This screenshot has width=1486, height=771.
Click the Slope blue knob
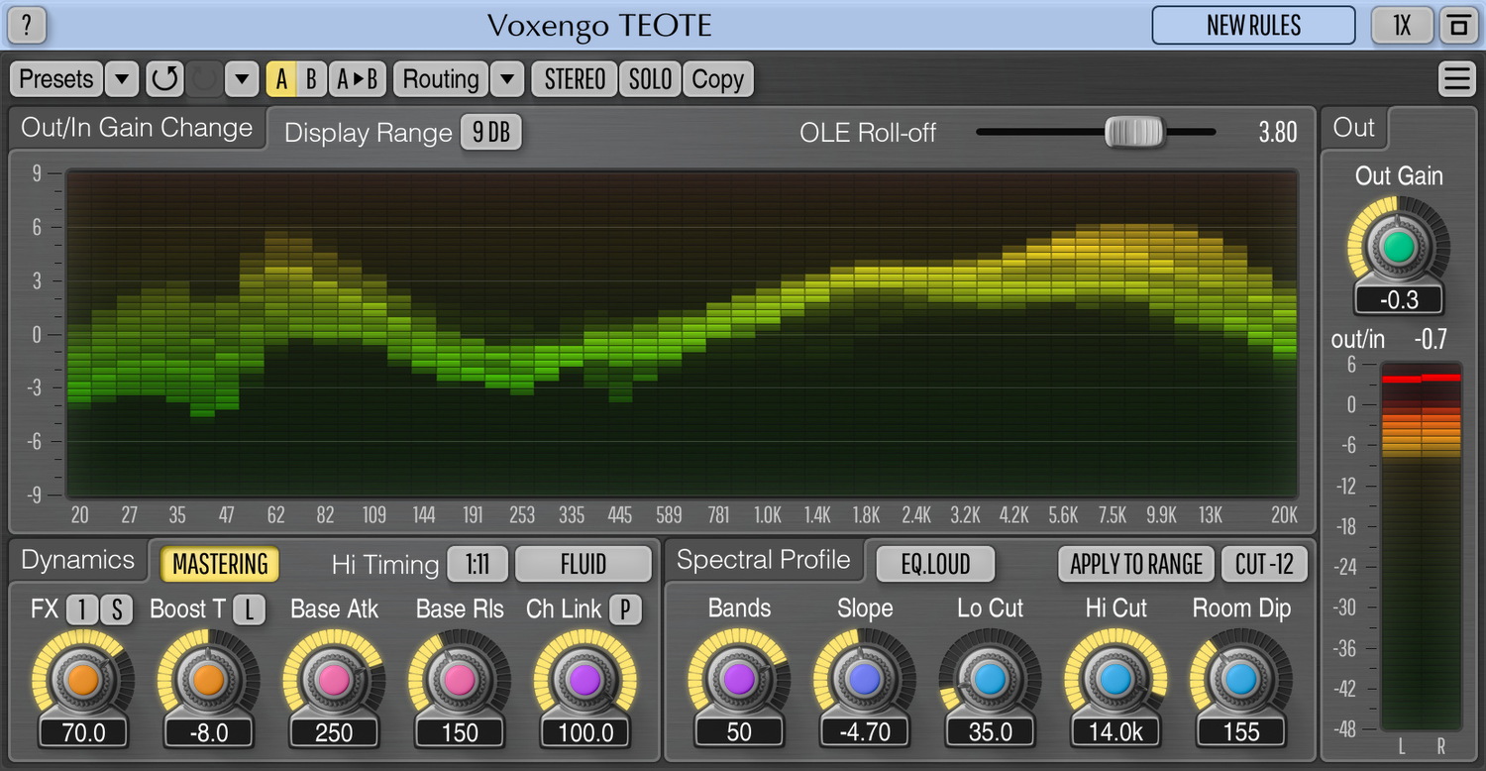[865, 680]
